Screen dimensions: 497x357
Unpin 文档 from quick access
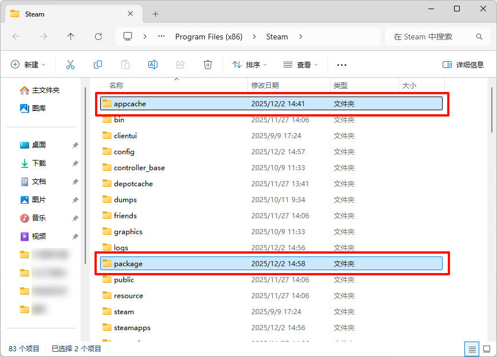click(76, 182)
